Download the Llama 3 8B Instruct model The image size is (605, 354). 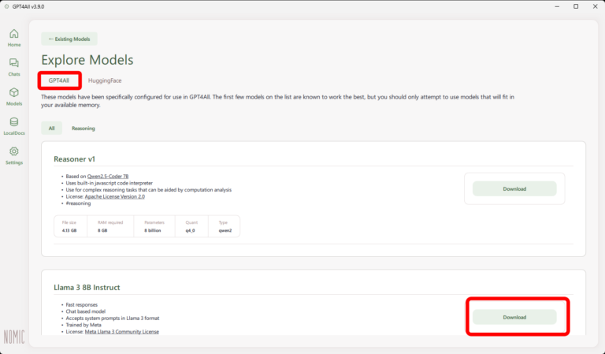[514, 317]
